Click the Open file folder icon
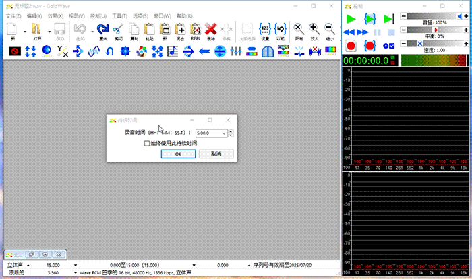This screenshot has height=279, width=472. (x=36, y=30)
